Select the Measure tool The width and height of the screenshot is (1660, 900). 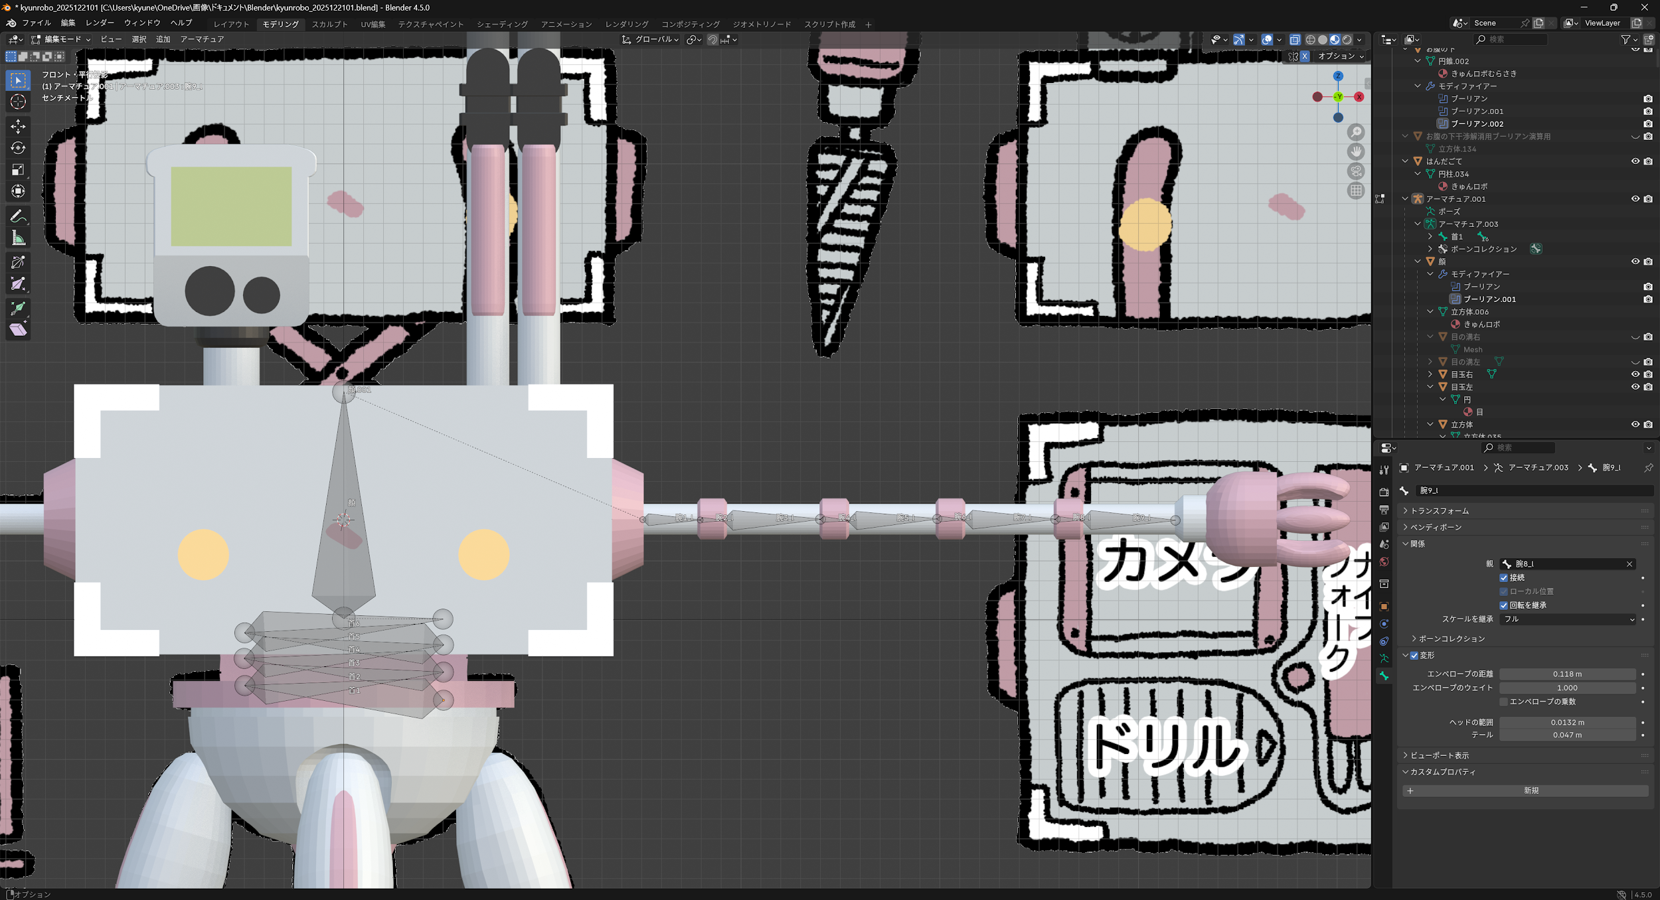[18, 238]
